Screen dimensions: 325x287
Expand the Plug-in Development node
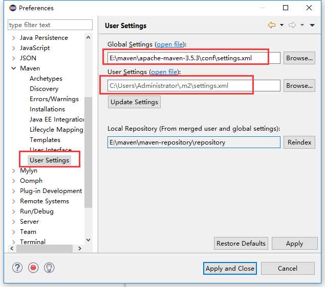pyautogui.click(x=13, y=191)
